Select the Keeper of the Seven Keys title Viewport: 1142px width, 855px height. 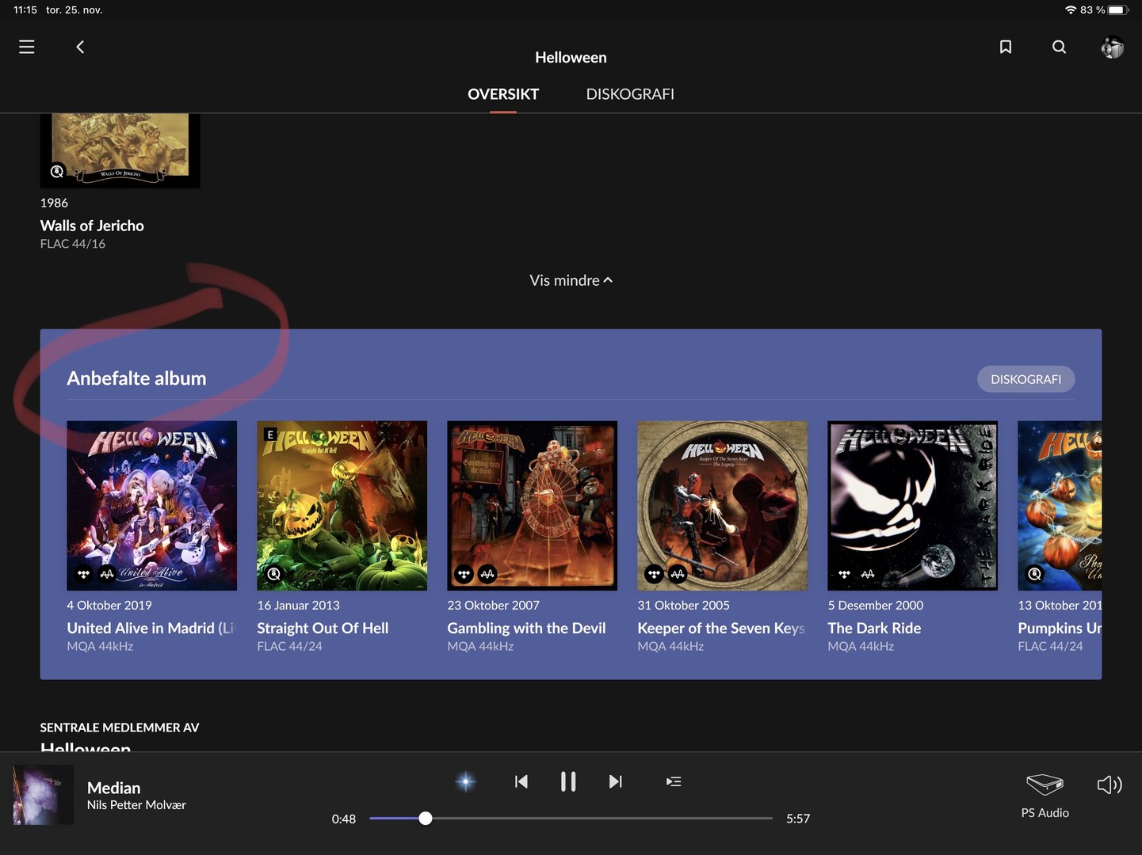pyautogui.click(x=721, y=628)
